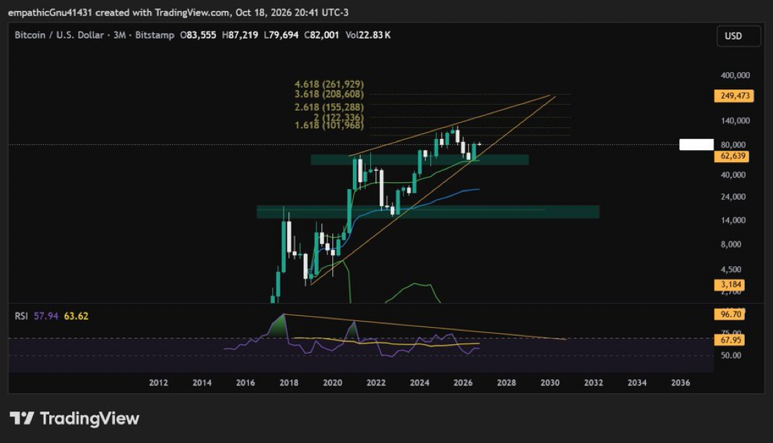Click the 96.70 RSI axis label
The image size is (773, 443).
tap(730, 314)
